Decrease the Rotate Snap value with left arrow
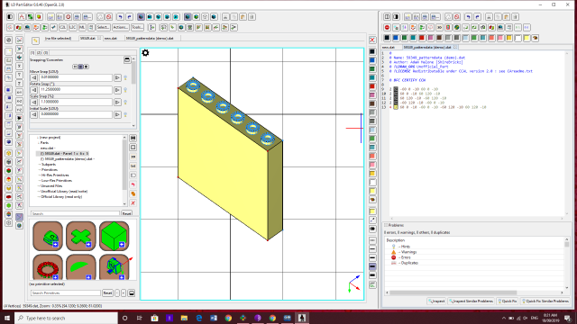 click(34, 90)
